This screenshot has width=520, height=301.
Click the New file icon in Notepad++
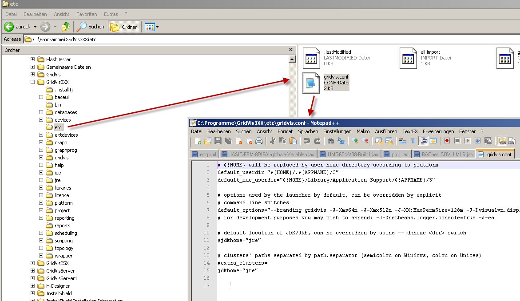click(x=198, y=141)
